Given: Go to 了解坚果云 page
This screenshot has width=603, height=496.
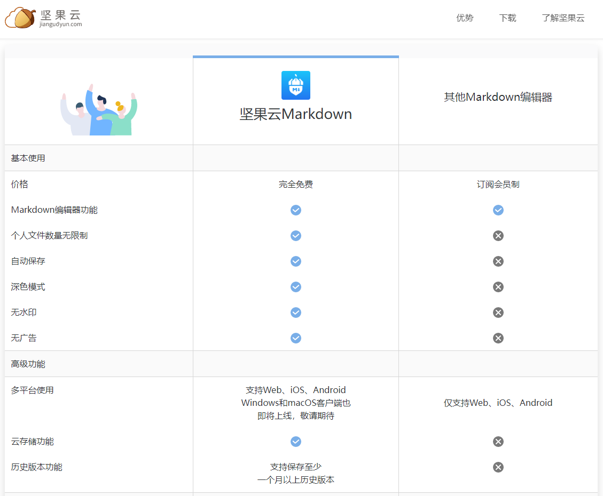Looking at the screenshot, I should [563, 18].
